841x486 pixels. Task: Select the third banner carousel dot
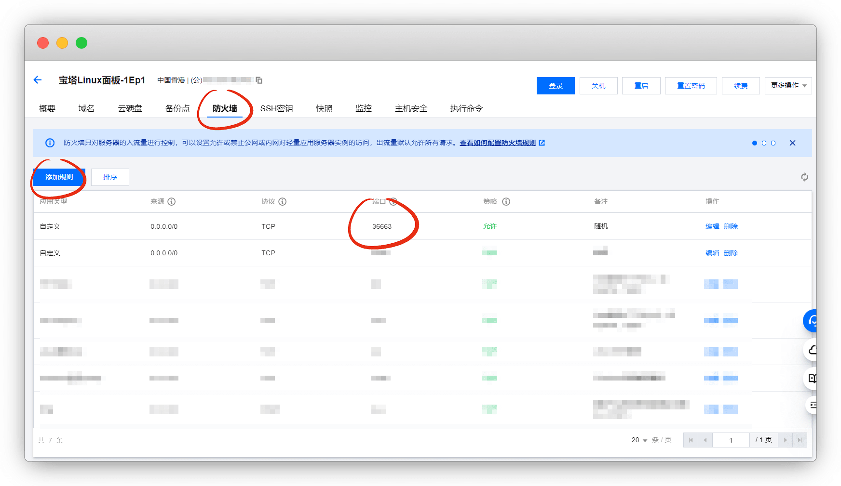pyautogui.click(x=773, y=143)
